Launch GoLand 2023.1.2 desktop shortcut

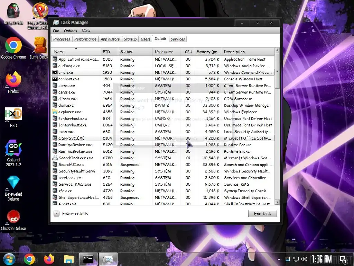coord(13,153)
